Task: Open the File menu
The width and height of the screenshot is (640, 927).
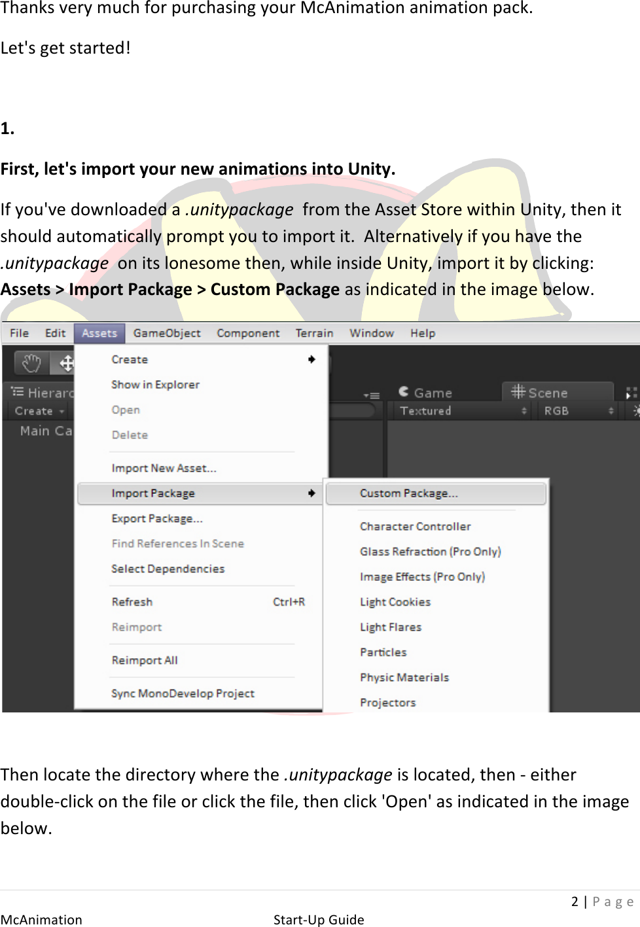Action: pyautogui.click(x=19, y=333)
